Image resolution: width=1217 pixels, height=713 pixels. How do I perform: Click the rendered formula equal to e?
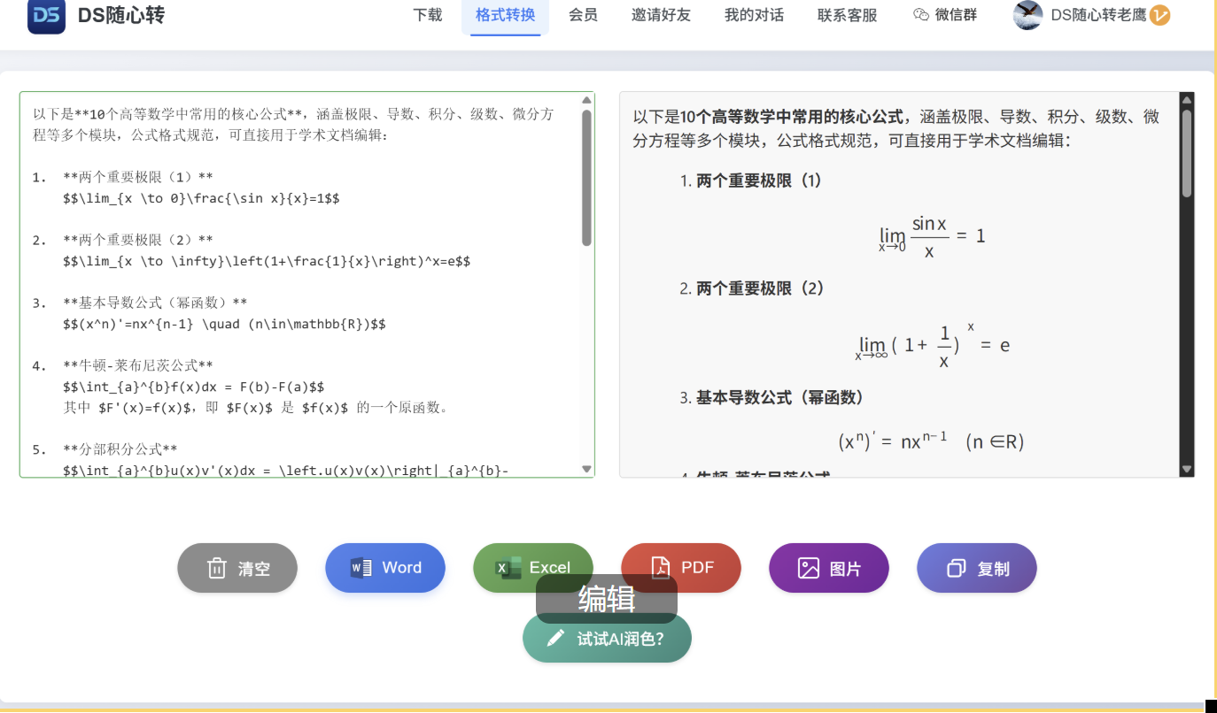[x=932, y=344]
